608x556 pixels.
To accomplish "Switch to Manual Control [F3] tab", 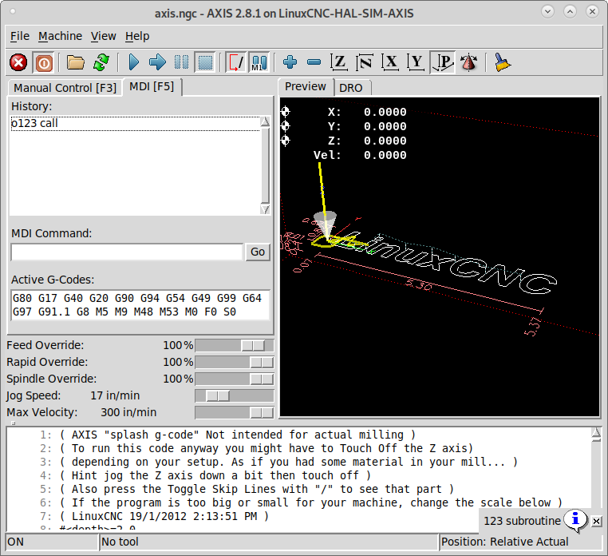I will point(65,88).
